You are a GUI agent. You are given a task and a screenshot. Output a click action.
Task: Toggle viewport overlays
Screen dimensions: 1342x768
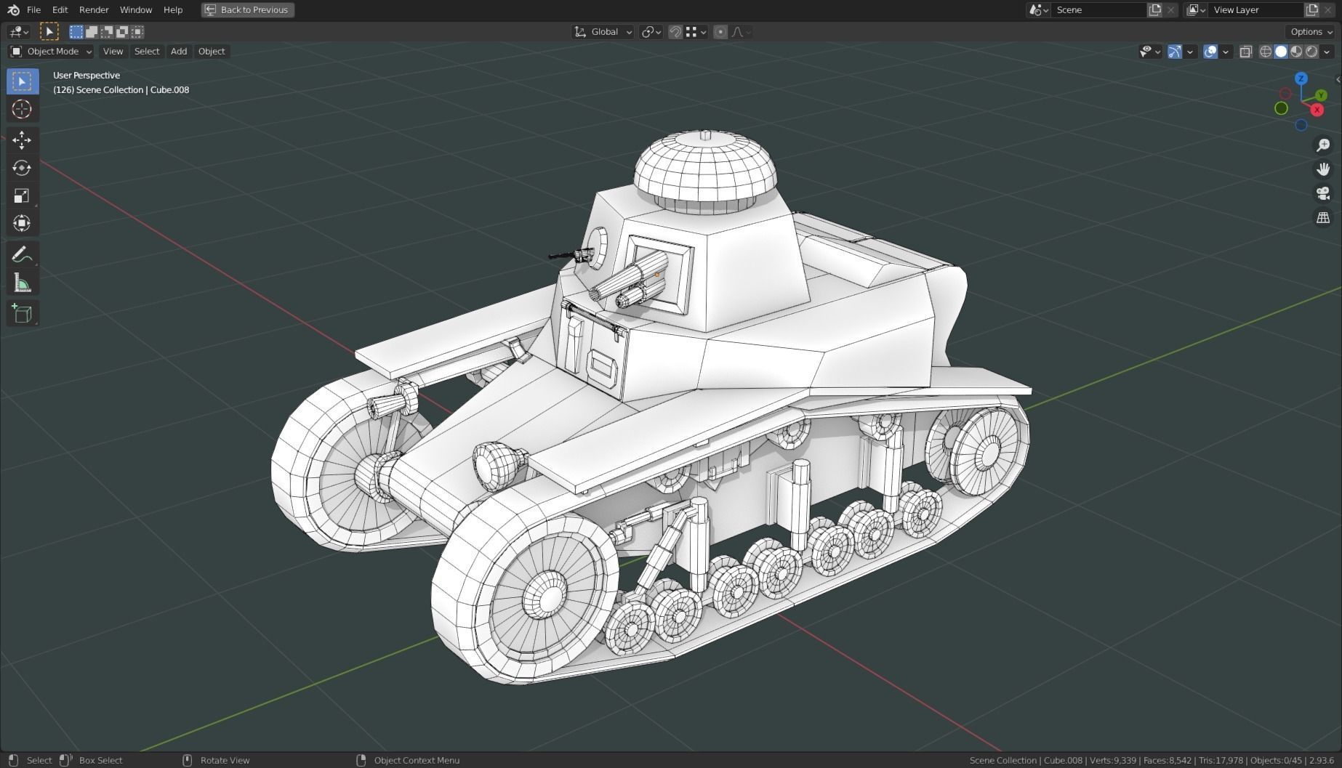pyautogui.click(x=1210, y=52)
